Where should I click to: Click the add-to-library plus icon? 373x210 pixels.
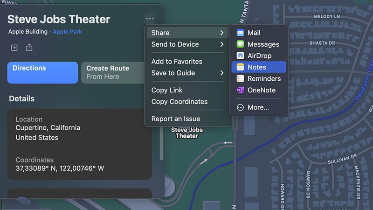click(14, 48)
